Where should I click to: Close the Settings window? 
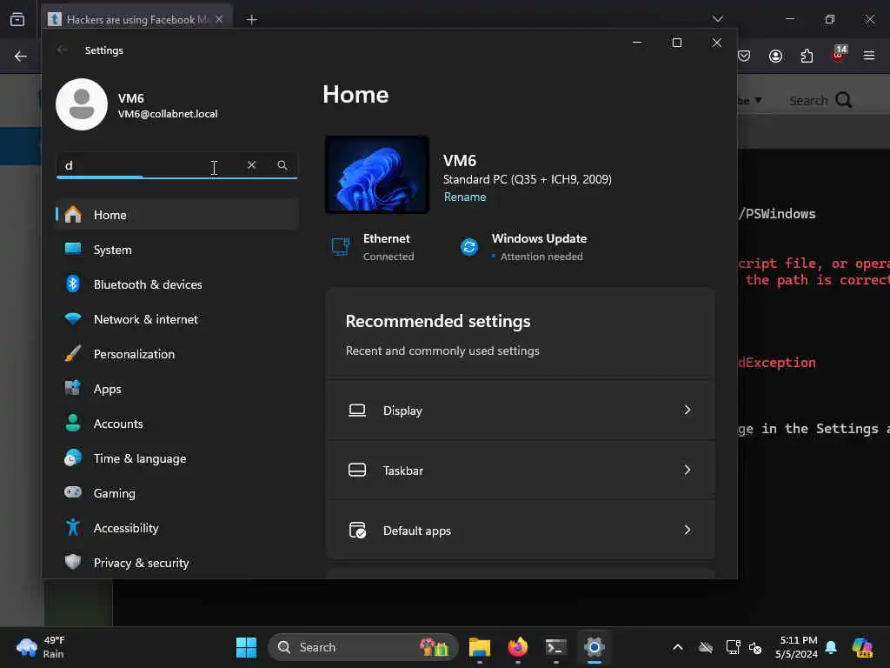tap(717, 43)
